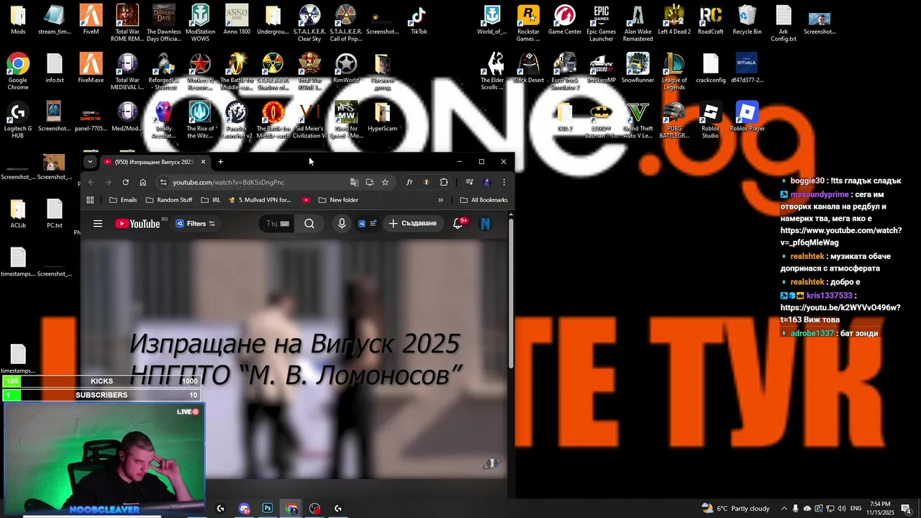The width and height of the screenshot is (921, 518).
Task: Open the YouTube bookmark shortcut icon
Action: point(306,200)
